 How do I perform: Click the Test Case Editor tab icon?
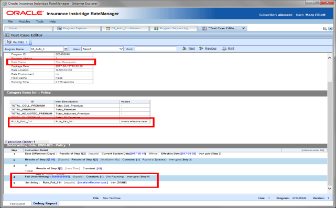[x=204, y=28]
